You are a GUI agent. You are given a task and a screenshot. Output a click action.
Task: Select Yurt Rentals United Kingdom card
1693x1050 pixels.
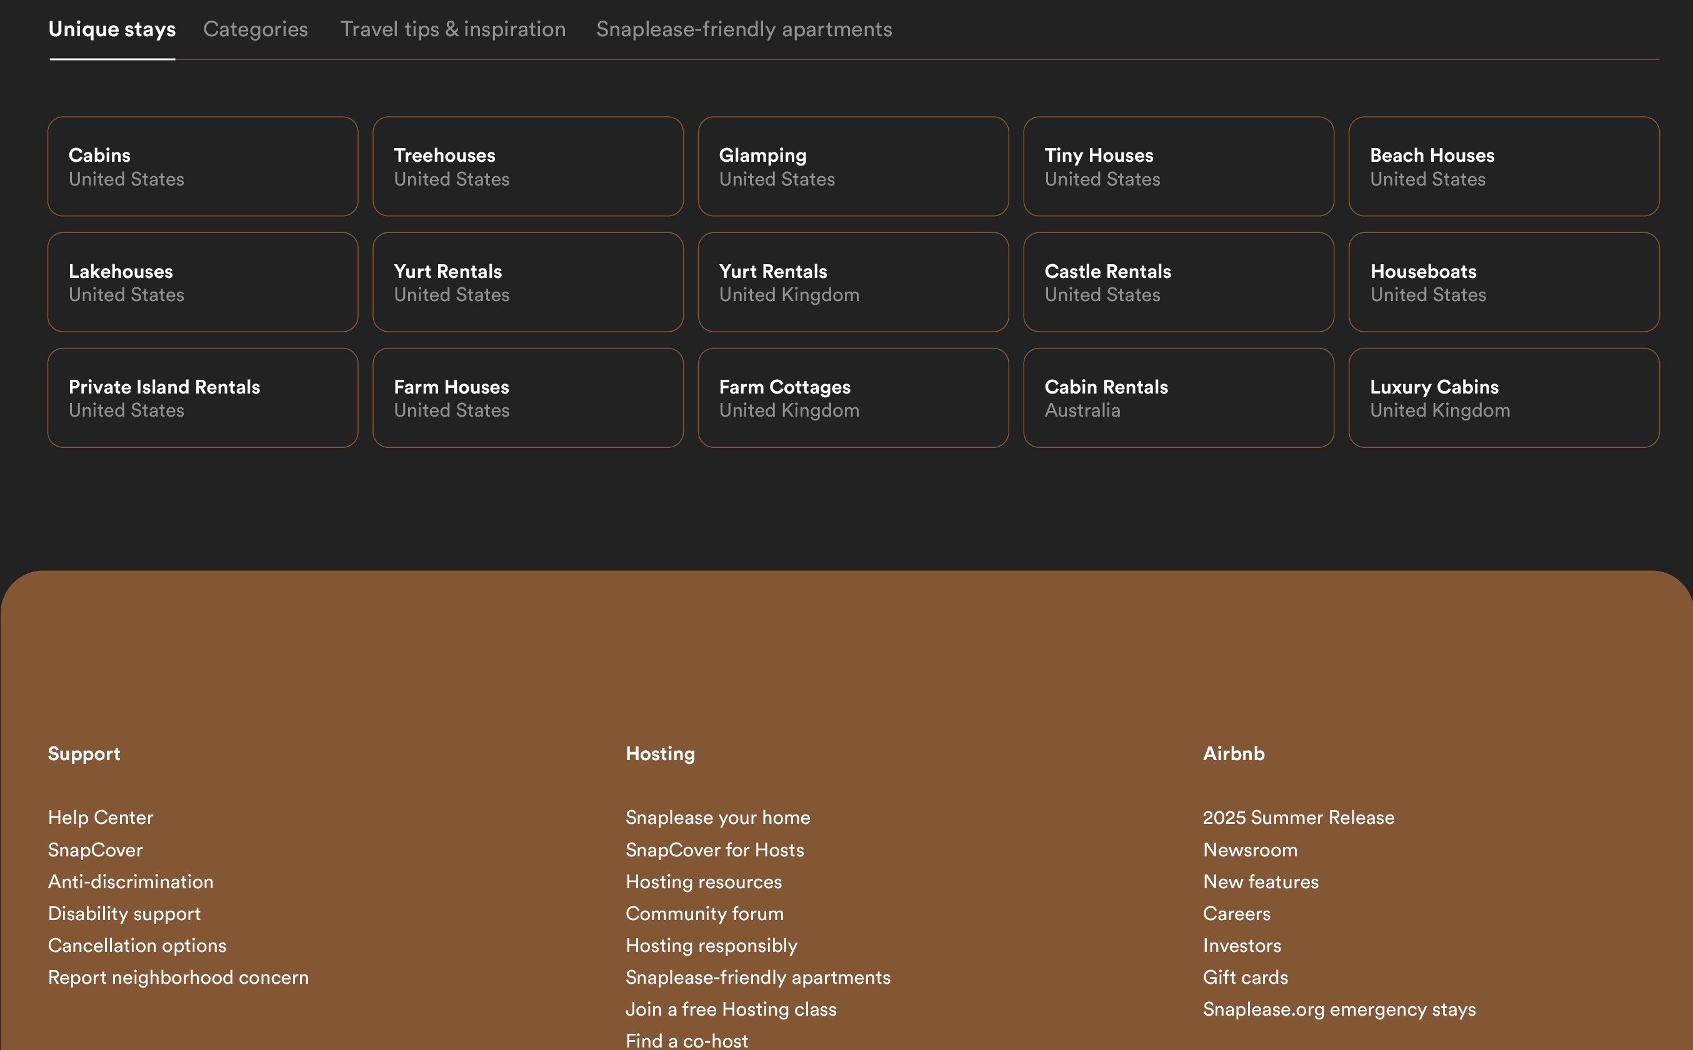(852, 282)
